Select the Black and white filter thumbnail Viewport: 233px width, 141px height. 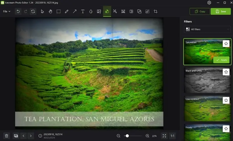207,80
